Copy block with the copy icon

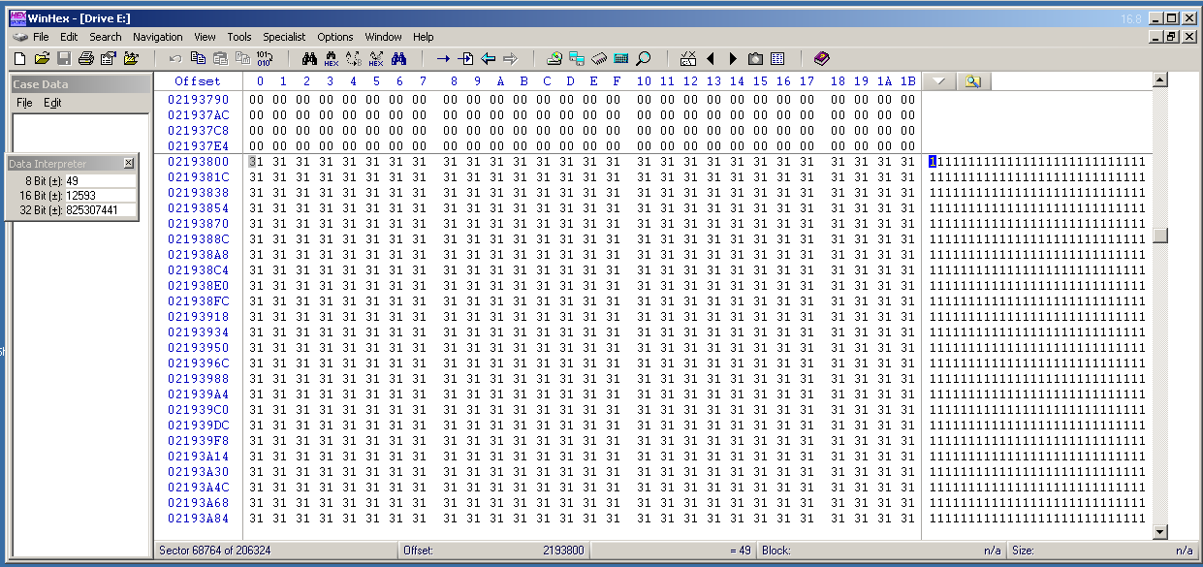pyautogui.click(x=198, y=58)
